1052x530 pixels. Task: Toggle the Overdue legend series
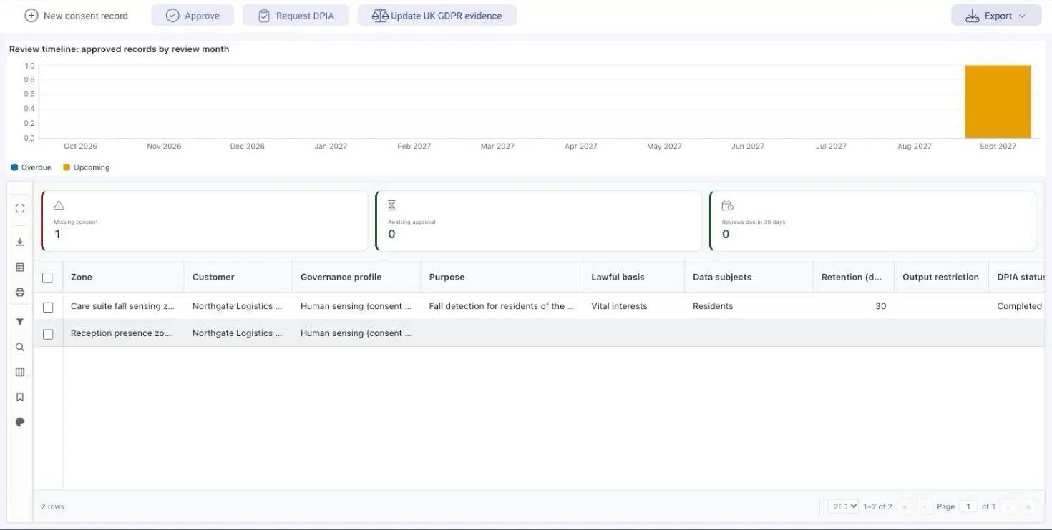click(31, 167)
